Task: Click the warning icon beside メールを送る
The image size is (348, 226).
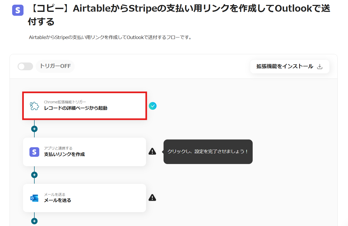Action: pyautogui.click(x=152, y=198)
